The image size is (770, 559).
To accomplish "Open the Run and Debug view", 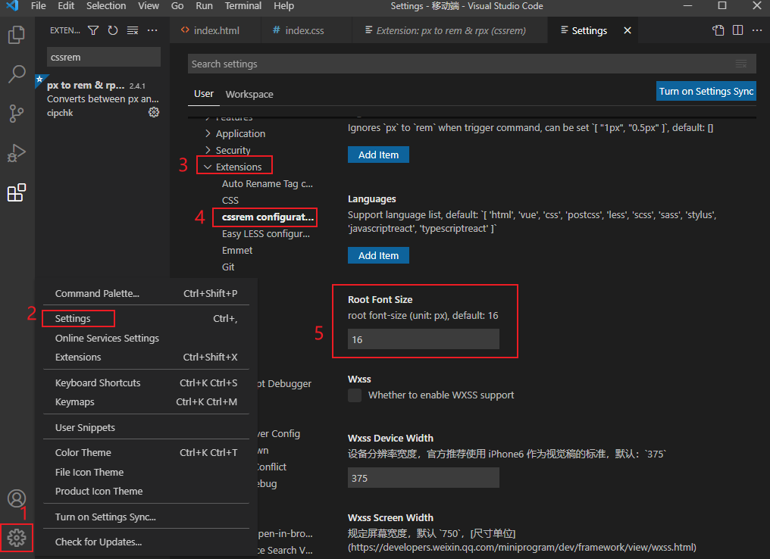I will [x=16, y=153].
